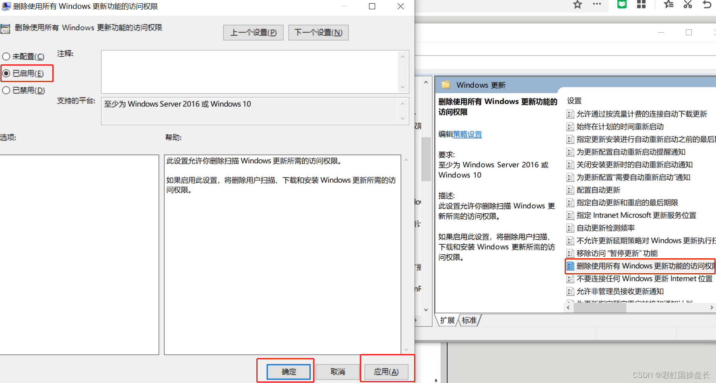Click the icon for 移除访问"暂停更新"功能

[570, 253]
